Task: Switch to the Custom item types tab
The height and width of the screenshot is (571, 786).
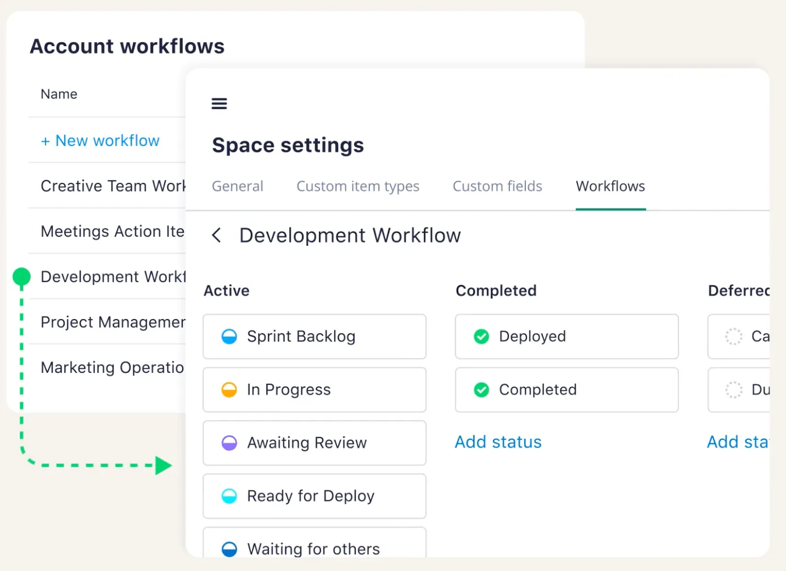Action: 358,187
